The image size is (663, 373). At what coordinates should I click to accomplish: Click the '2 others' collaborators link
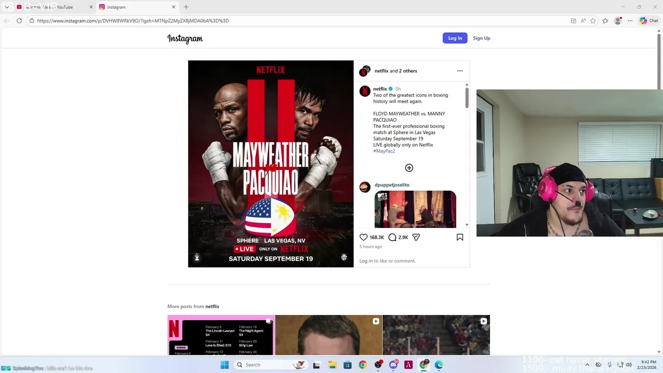[x=408, y=71]
